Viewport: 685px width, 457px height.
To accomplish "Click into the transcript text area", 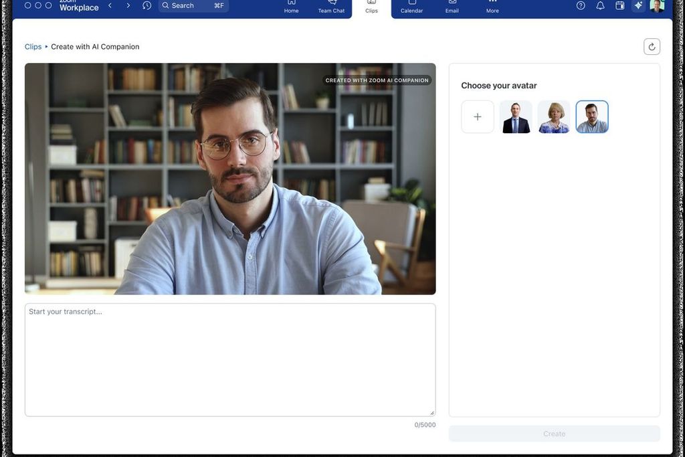I will (x=230, y=360).
